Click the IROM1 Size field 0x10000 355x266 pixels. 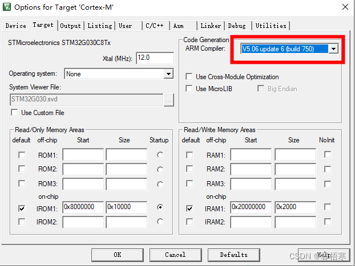tap(127, 207)
